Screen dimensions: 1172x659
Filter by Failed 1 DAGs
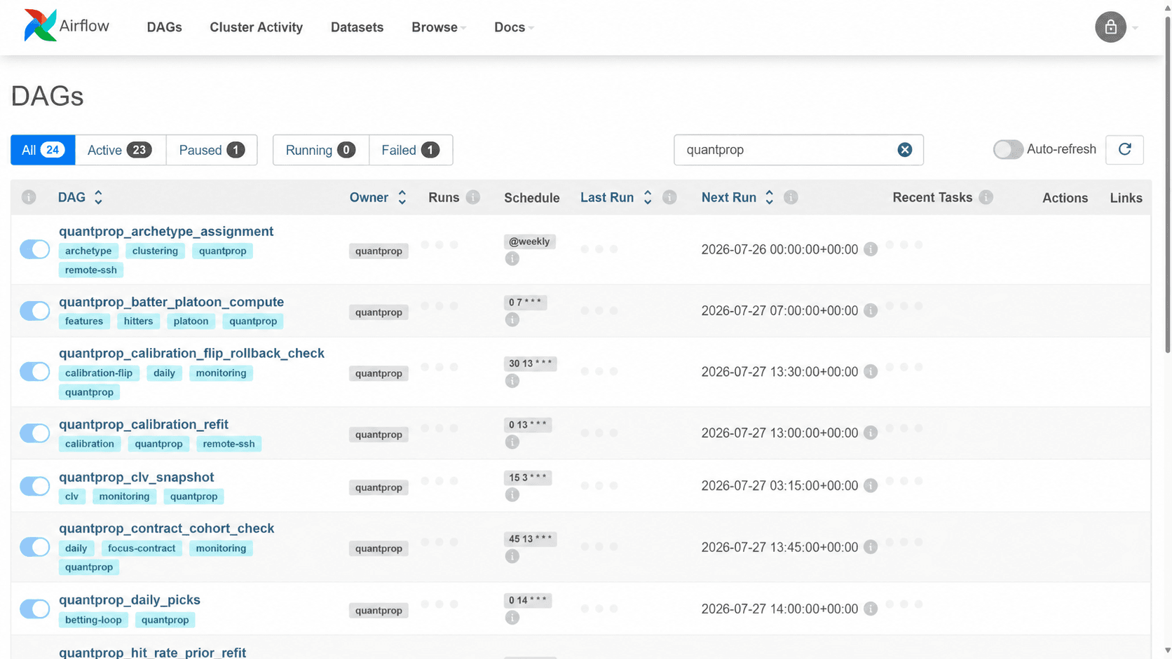click(x=411, y=150)
